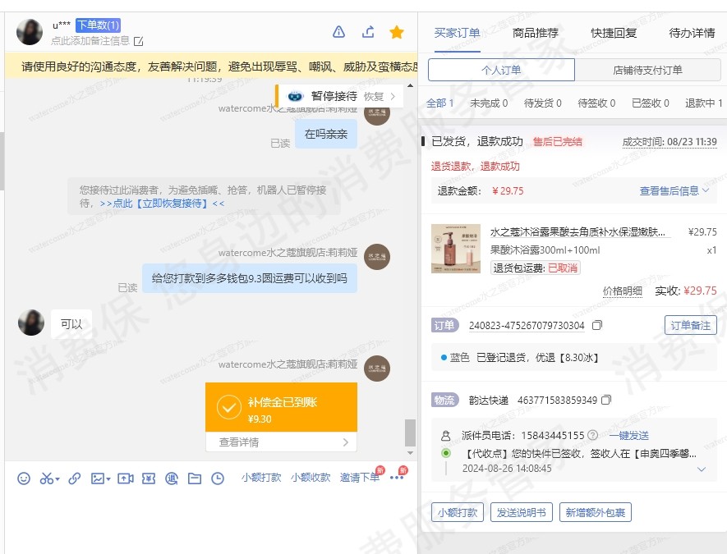
Task: Click the help icon beside courier phone
Action: point(592,435)
